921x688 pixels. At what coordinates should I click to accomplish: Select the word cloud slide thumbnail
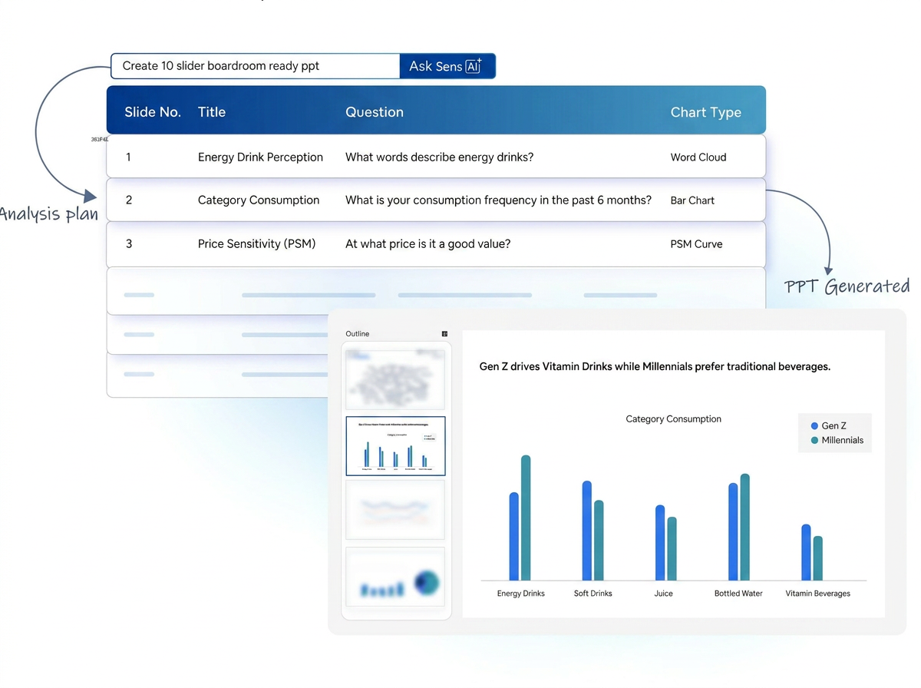pyautogui.click(x=395, y=378)
